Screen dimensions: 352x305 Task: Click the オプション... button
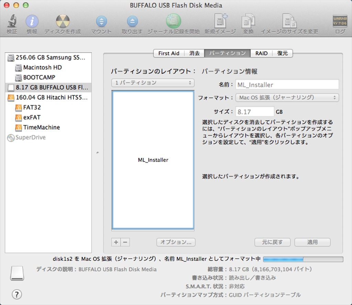176,242
